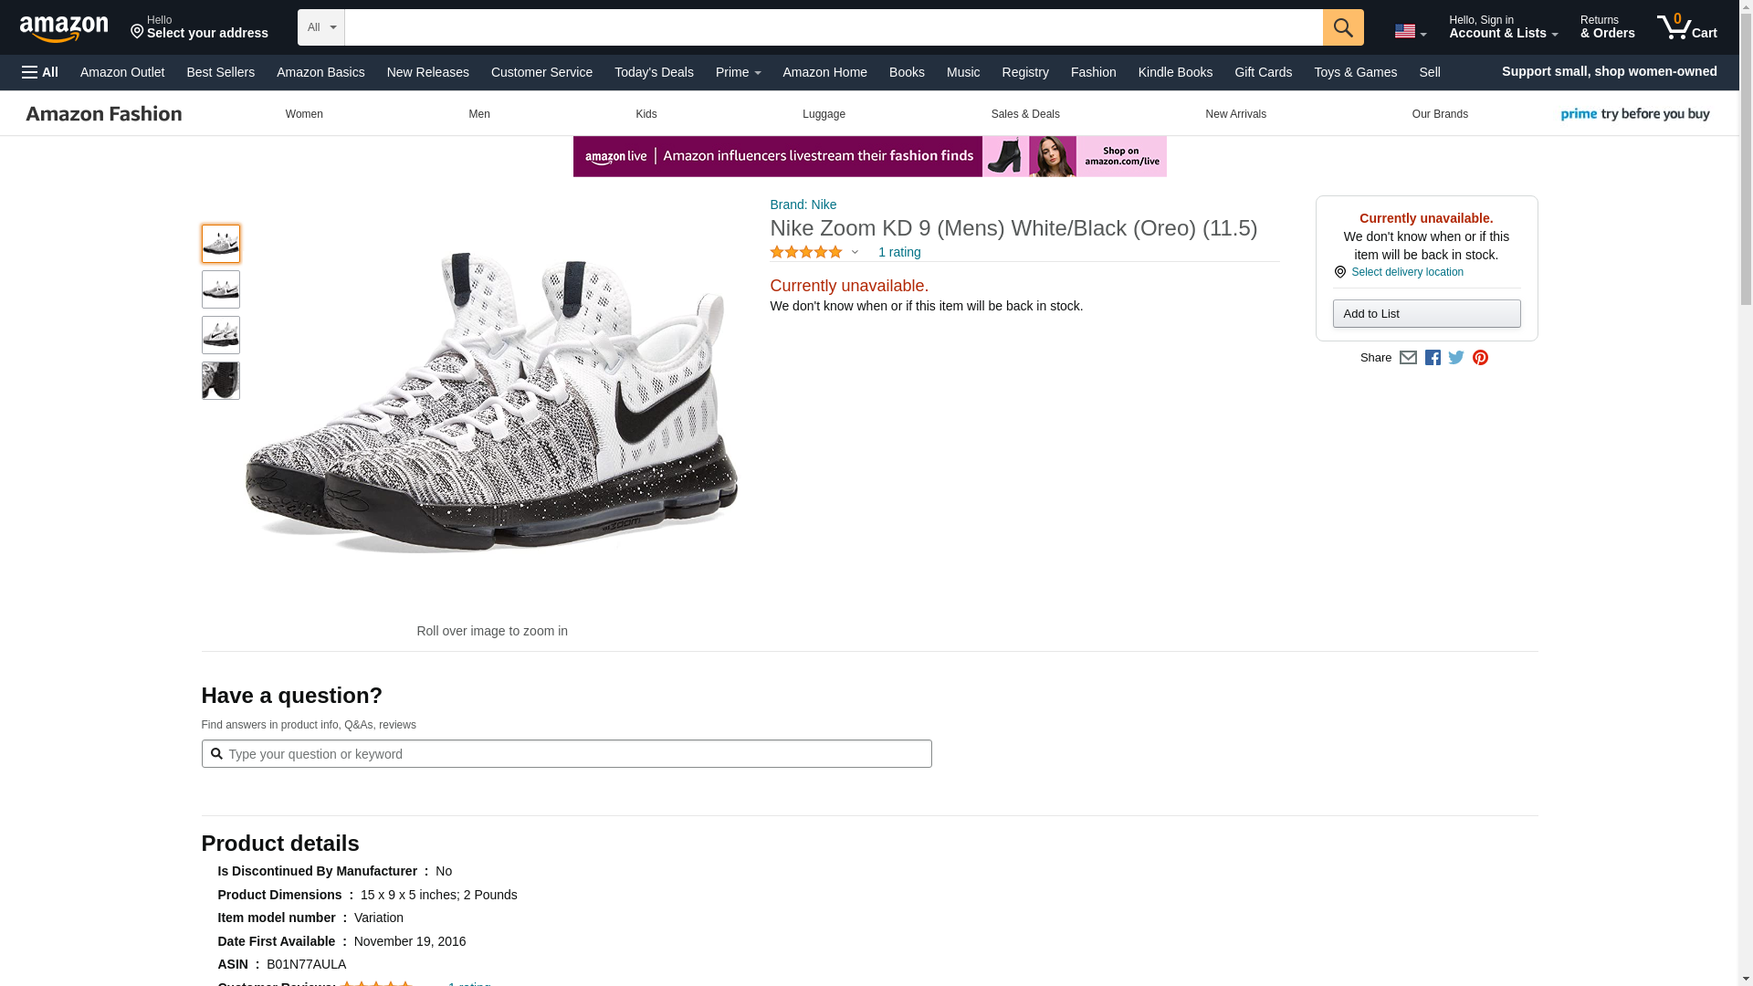Click the search magnifier button

(1342, 27)
